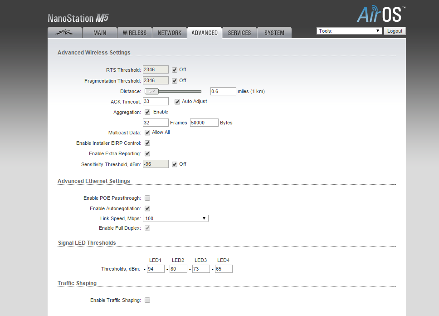The width and height of the screenshot is (439, 316).
Task: Open the Link Speed Mbps dropdown
Action: (176, 218)
